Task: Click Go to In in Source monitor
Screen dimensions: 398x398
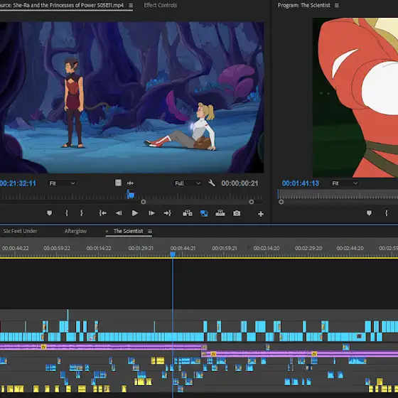Action: pos(102,213)
